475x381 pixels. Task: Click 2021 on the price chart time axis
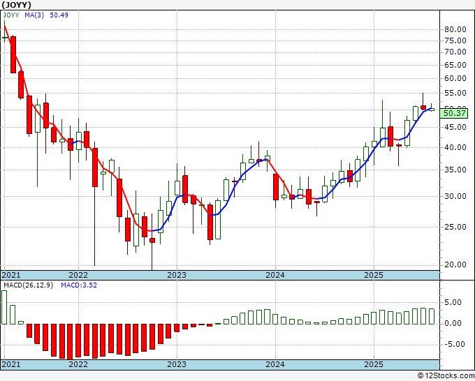(x=11, y=275)
